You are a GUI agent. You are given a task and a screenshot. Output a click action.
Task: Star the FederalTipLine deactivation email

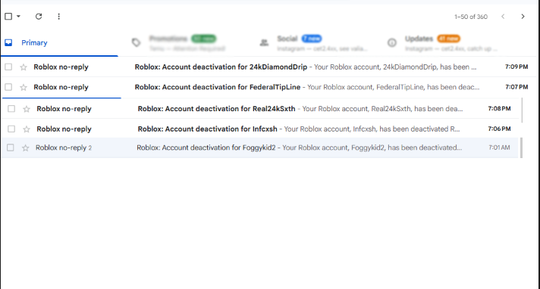(x=24, y=87)
